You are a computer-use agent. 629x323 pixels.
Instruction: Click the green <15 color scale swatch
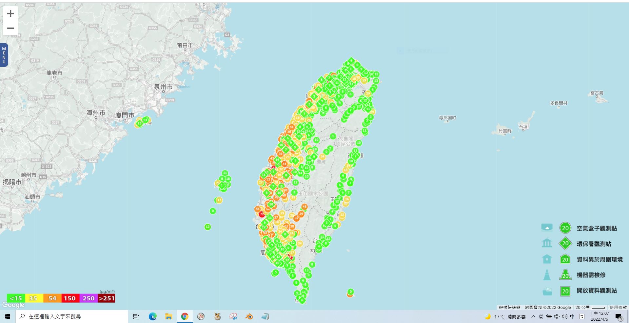(x=16, y=298)
